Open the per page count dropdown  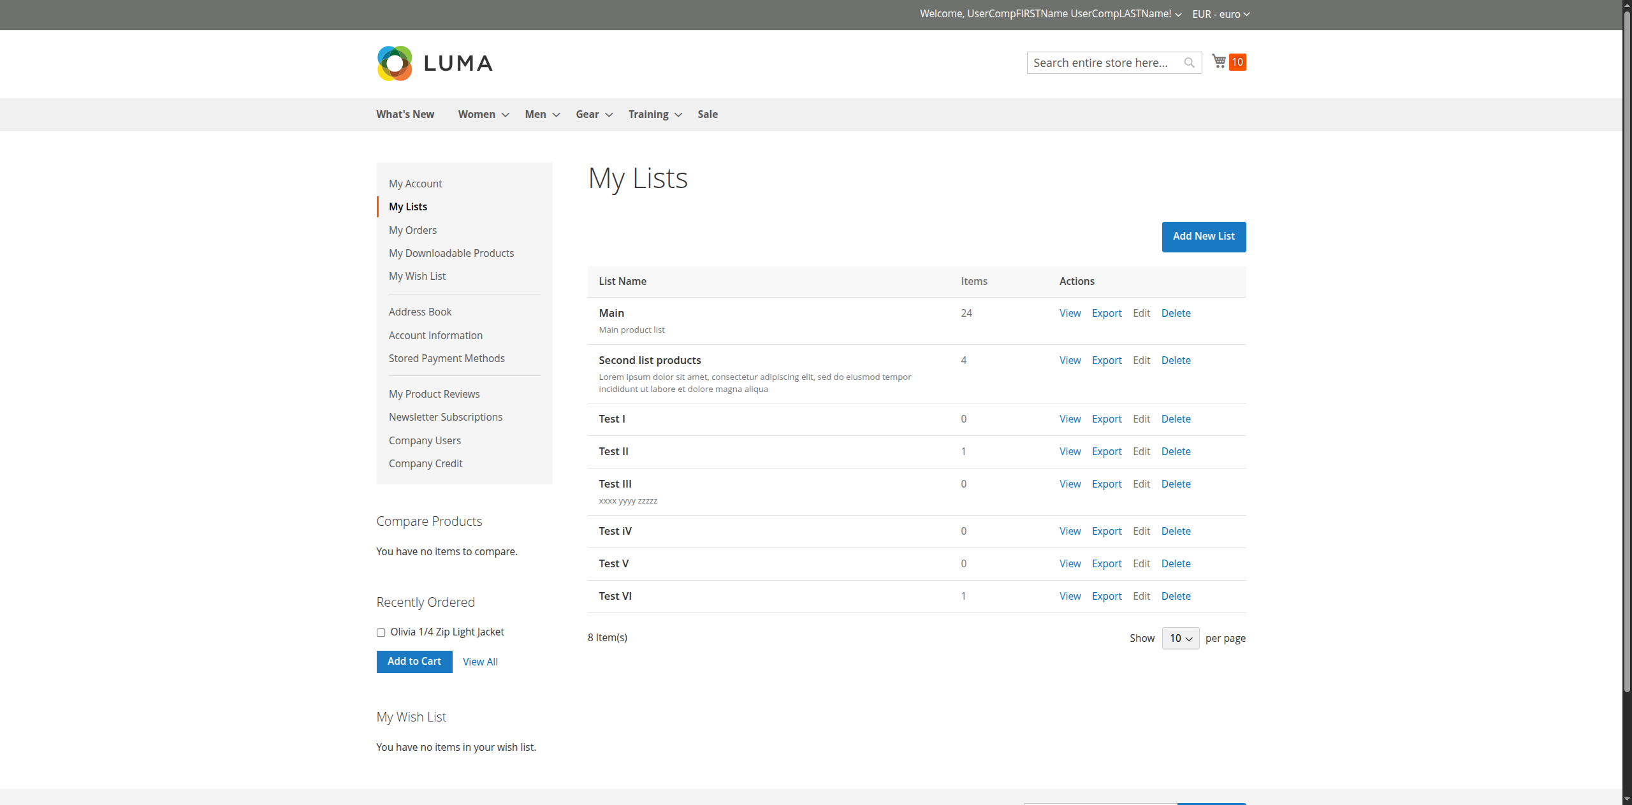click(1180, 638)
